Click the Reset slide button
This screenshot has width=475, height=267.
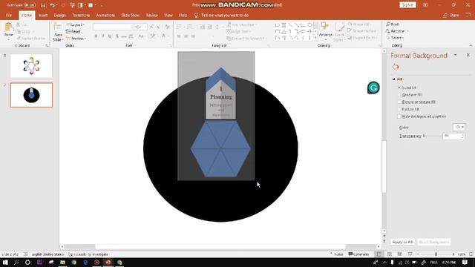click(73, 31)
